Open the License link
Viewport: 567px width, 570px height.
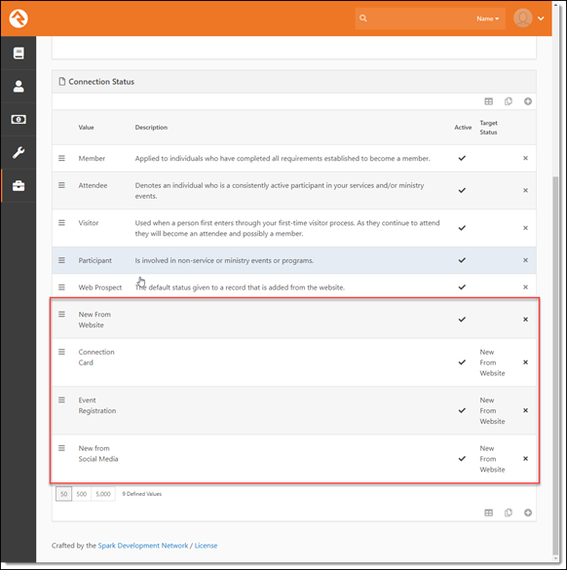point(206,546)
